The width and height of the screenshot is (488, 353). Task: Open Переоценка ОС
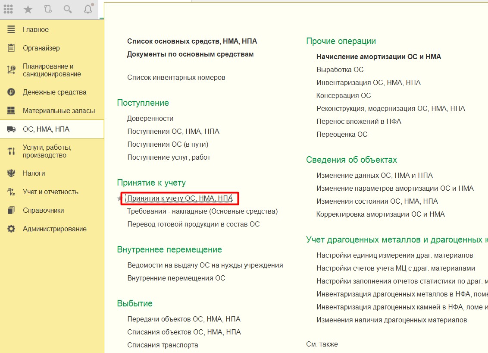(x=342, y=134)
